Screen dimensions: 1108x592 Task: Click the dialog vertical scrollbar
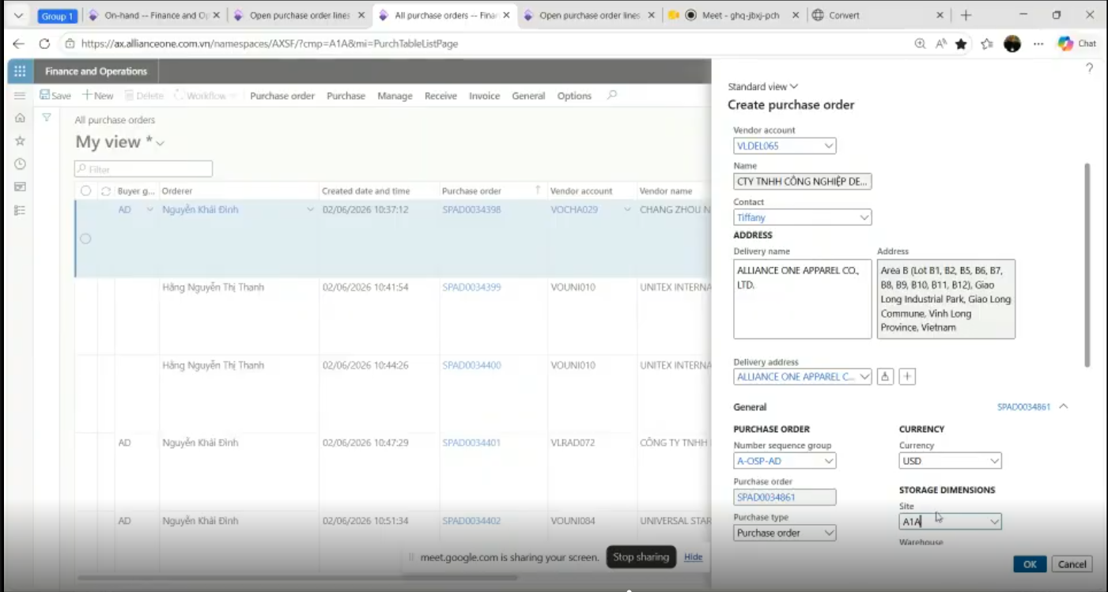pos(1087,265)
